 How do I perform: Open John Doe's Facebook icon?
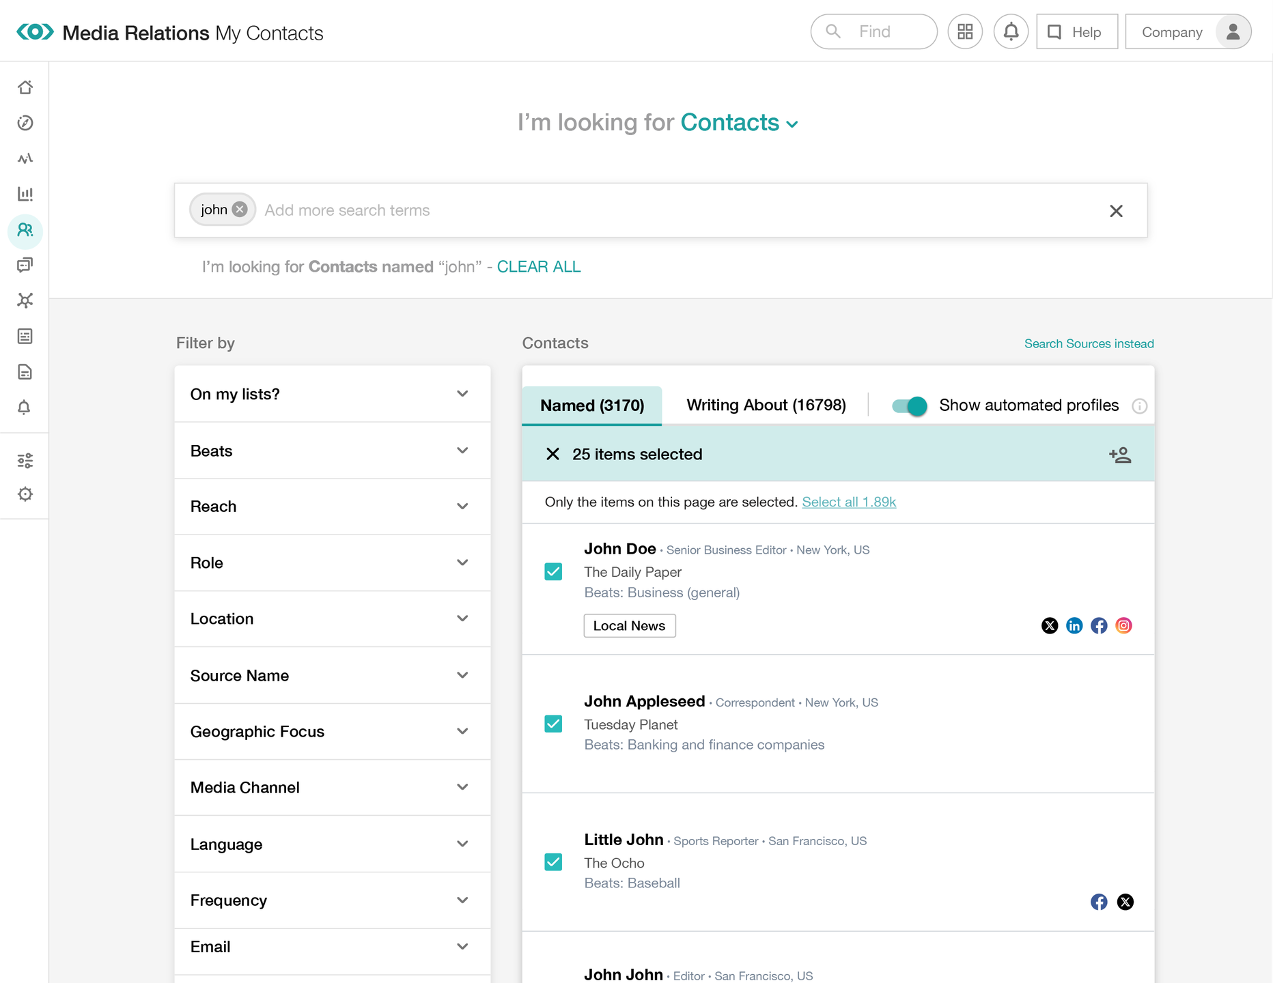[1099, 625]
